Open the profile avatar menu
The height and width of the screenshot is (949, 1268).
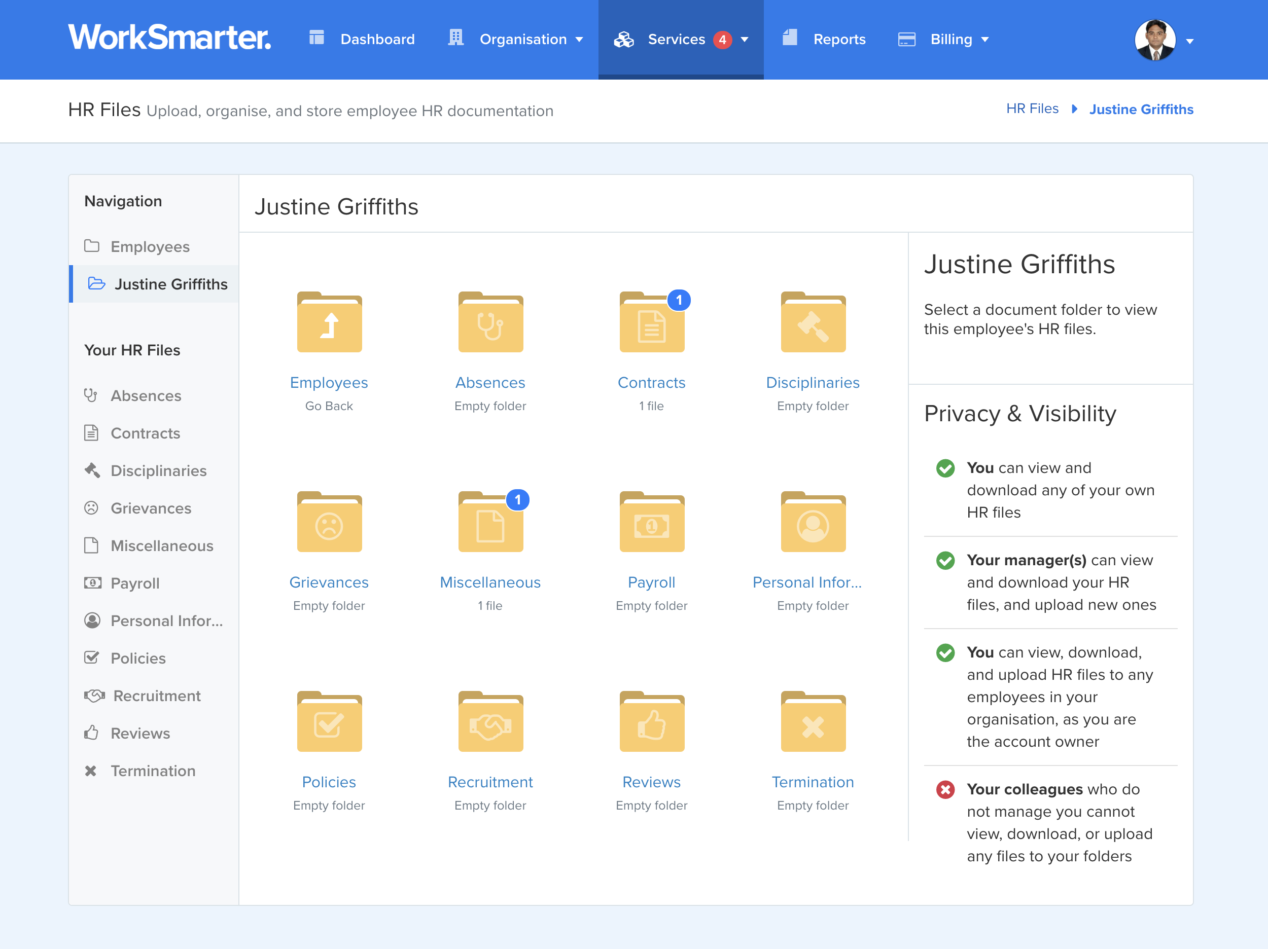click(x=1159, y=39)
